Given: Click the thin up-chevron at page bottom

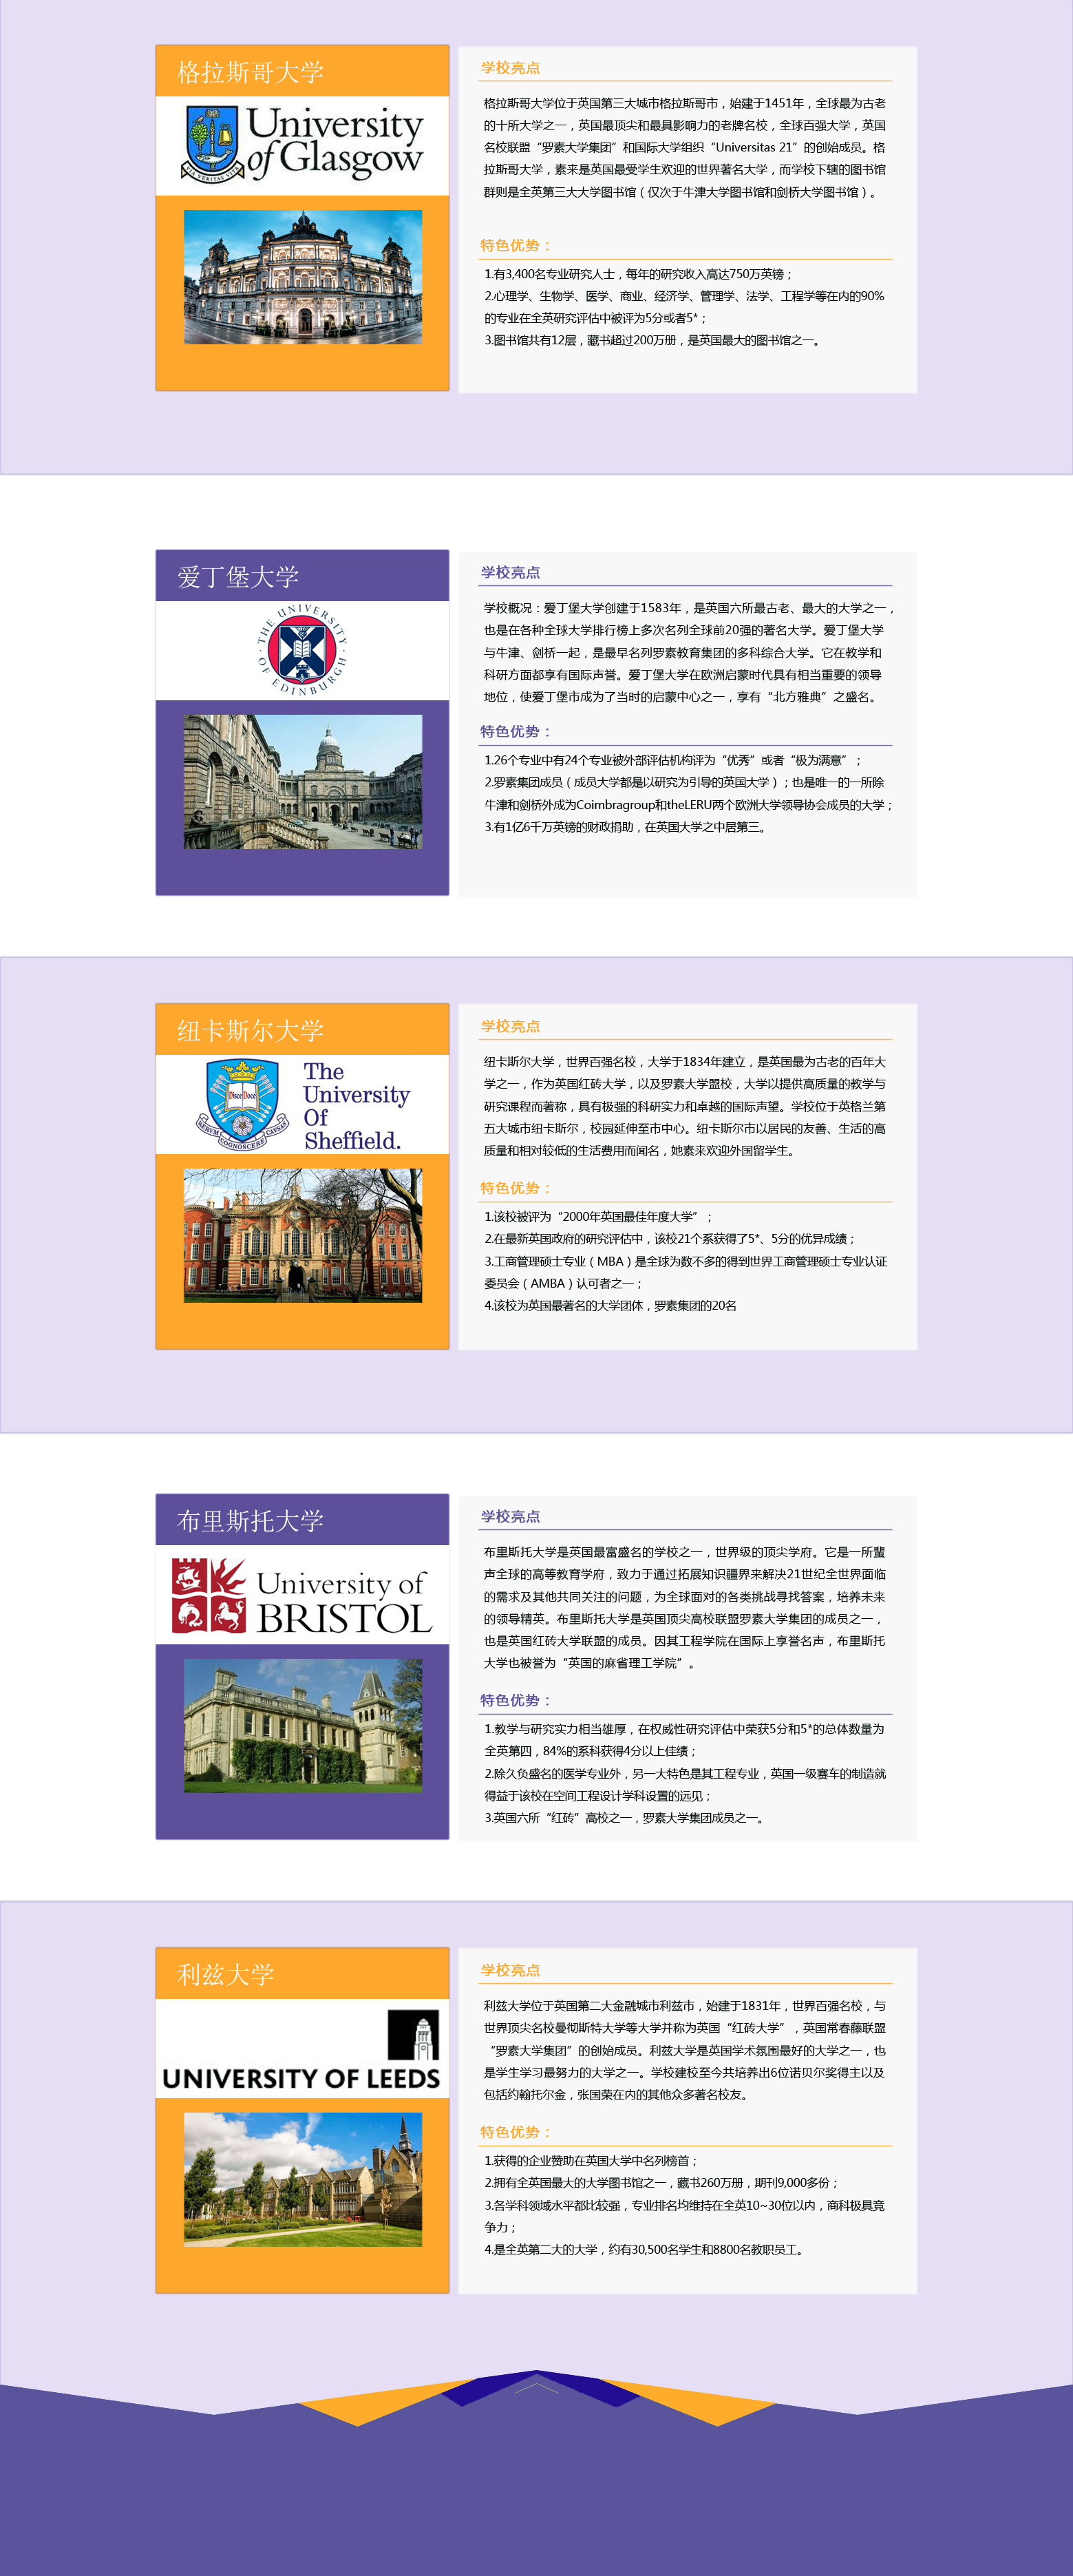Looking at the screenshot, I should click(537, 2387).
